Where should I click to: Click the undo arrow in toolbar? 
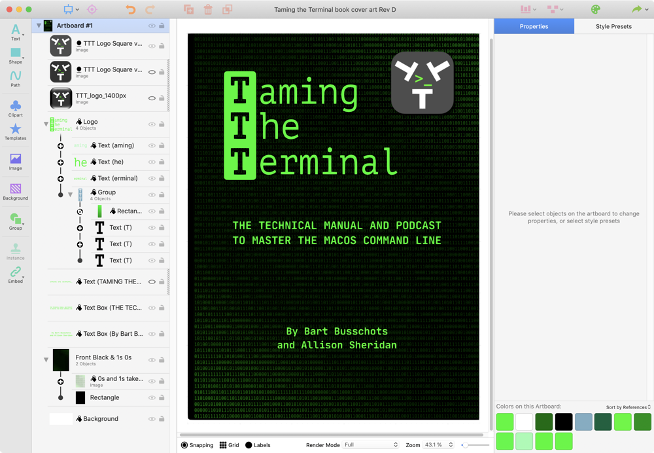point(130,10)
